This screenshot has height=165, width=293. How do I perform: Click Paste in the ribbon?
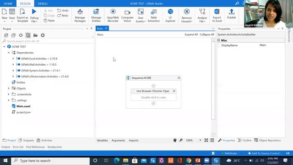click(49, 21)
